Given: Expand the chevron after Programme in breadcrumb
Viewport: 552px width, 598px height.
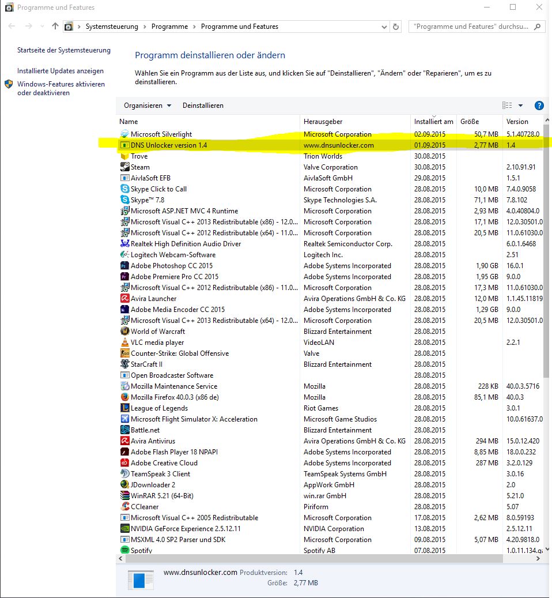Looking at the screenshot, I should [x=194, y=27].
